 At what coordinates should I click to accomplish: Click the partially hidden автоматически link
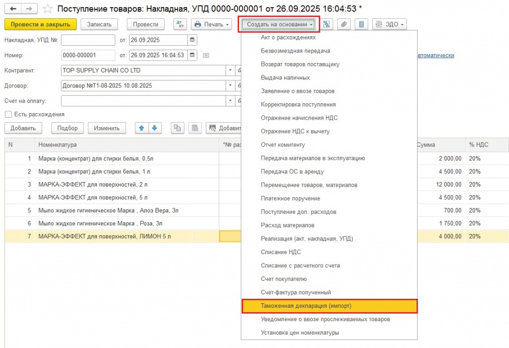(436, 56)
